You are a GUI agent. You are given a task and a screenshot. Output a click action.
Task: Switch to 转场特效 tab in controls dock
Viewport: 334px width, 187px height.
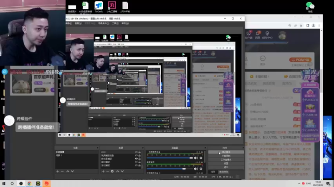224,172
